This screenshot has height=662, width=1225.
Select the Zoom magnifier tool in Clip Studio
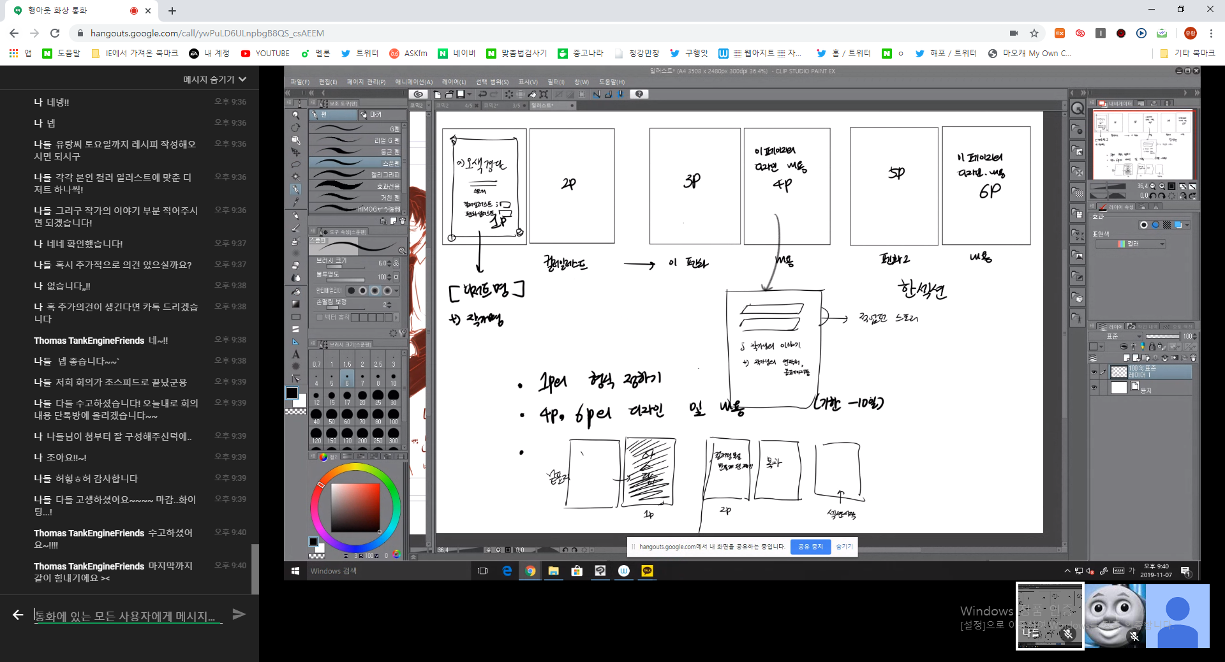pos(295,115)
